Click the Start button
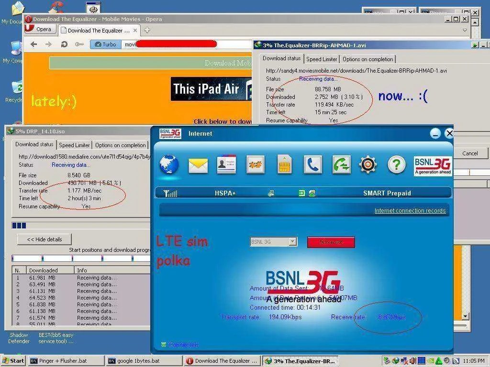The height and width of the screenshot is (367, 490). (13, 361)
